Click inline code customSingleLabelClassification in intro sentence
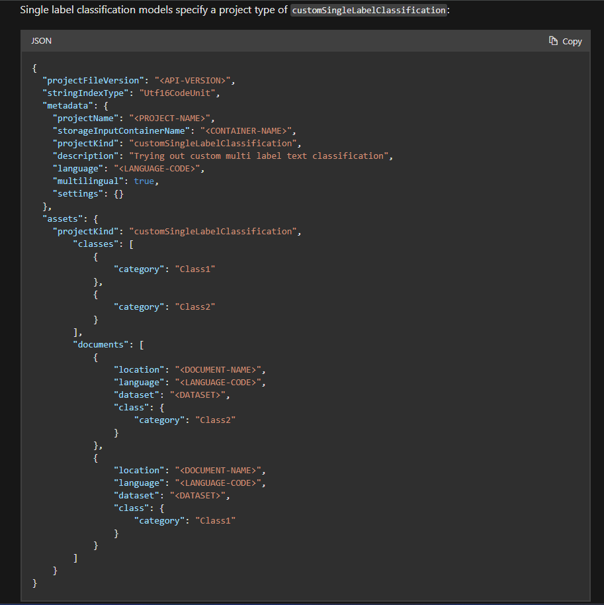Viewport: 604px width, 605px height. (368, 10)
